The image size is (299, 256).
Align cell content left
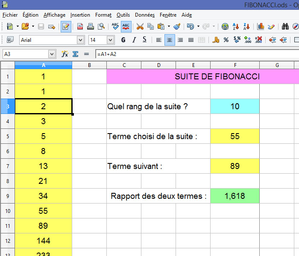tap(159, 40)
